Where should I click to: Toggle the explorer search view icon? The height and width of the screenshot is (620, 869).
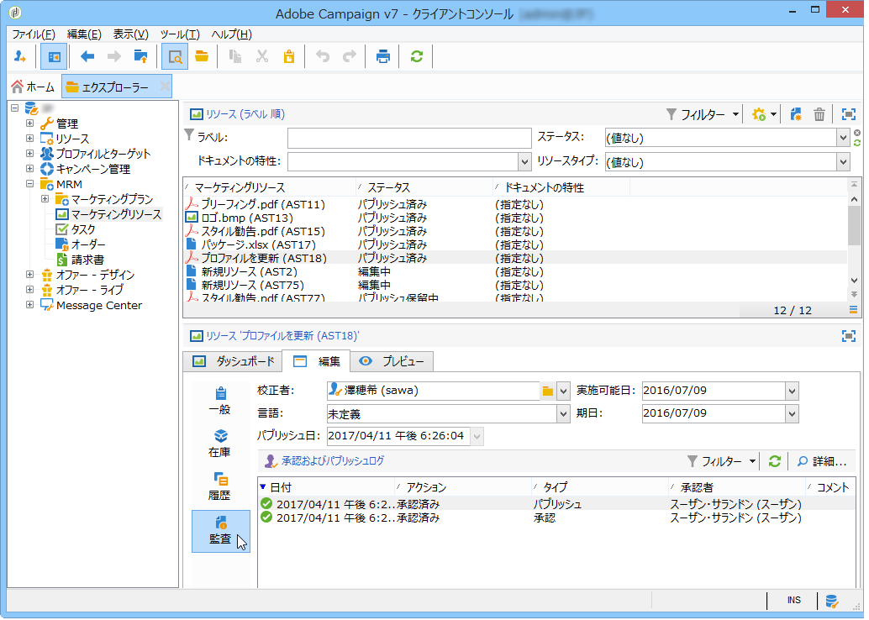pos(175,56)
